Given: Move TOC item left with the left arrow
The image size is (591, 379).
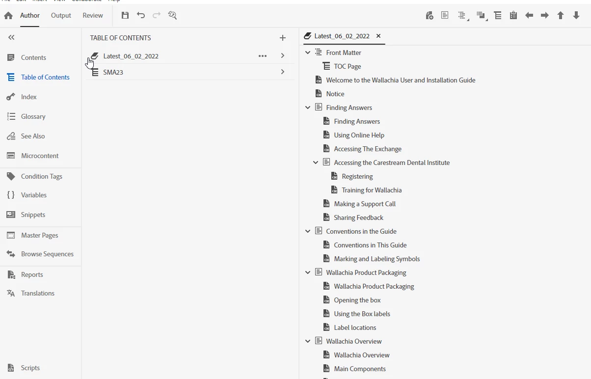Looking at the screenshot, I should coord(529,16).
